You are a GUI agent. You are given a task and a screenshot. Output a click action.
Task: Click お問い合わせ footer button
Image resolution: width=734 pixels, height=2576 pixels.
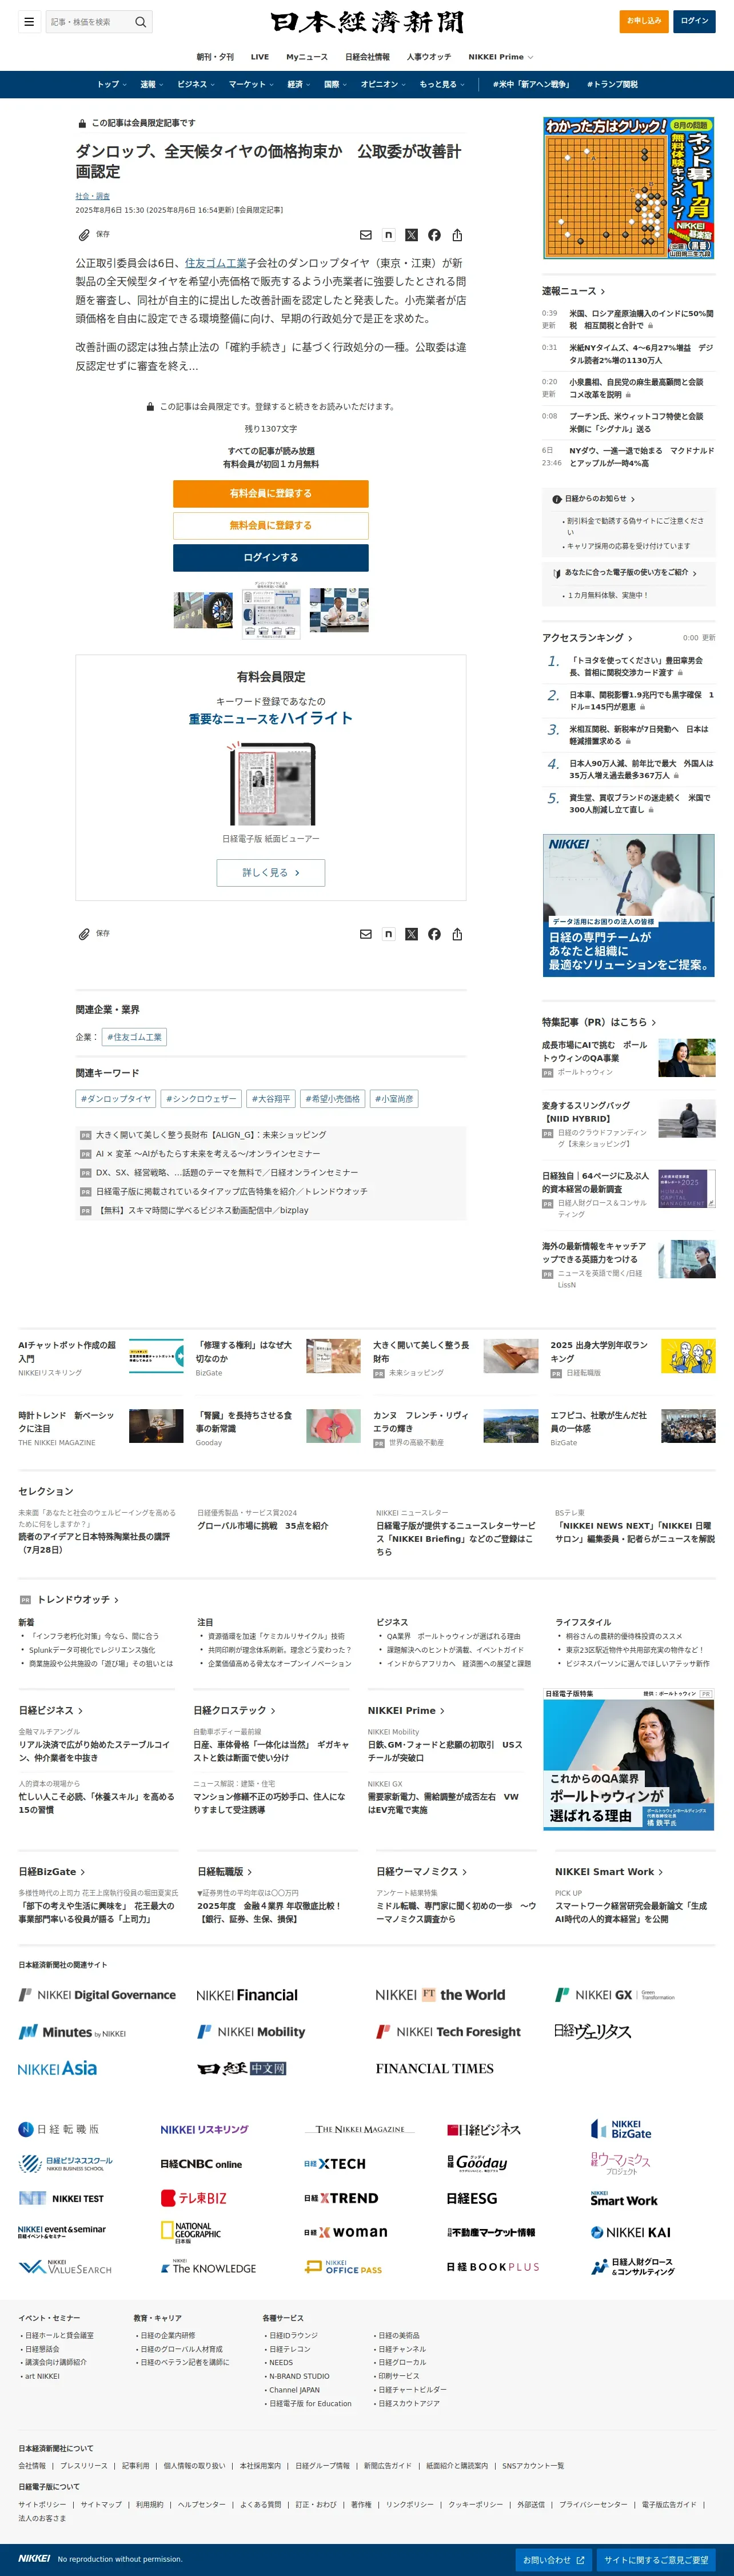pyautogui.click(x=553, y=2559)
